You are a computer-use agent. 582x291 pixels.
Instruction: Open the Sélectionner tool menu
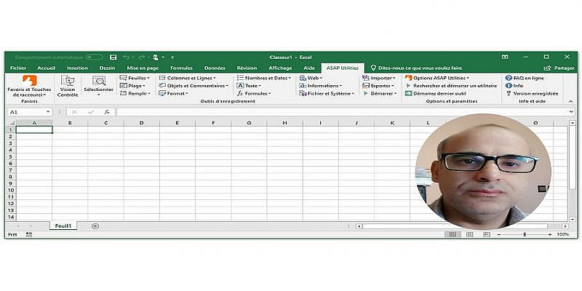coord(99,86)
